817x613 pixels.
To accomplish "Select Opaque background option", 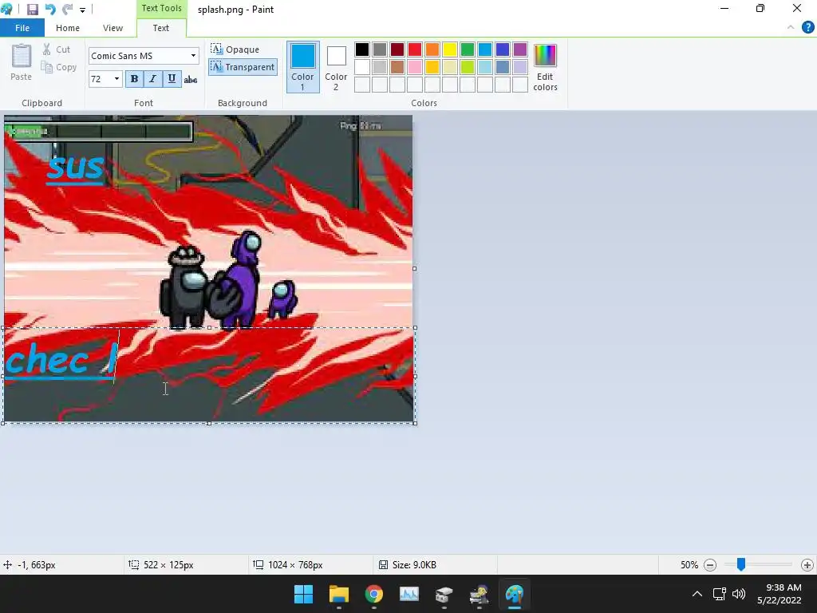I will (235, 49).
